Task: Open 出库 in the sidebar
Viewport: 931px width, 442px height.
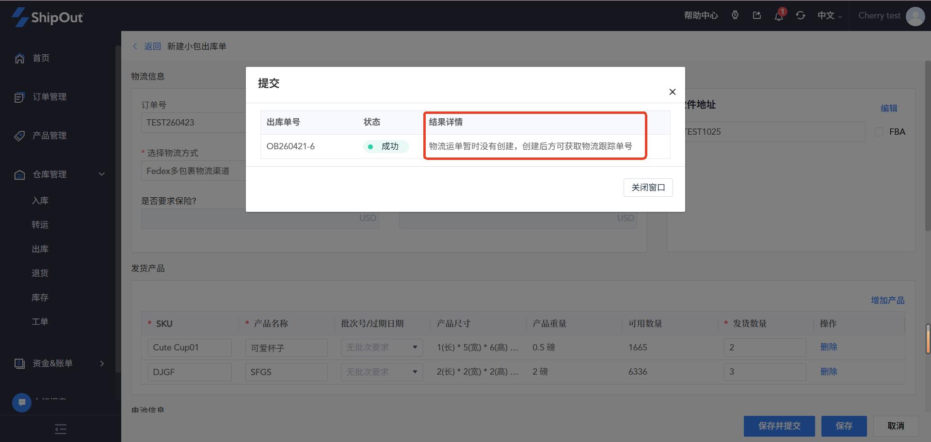Action: click(40, 249)
